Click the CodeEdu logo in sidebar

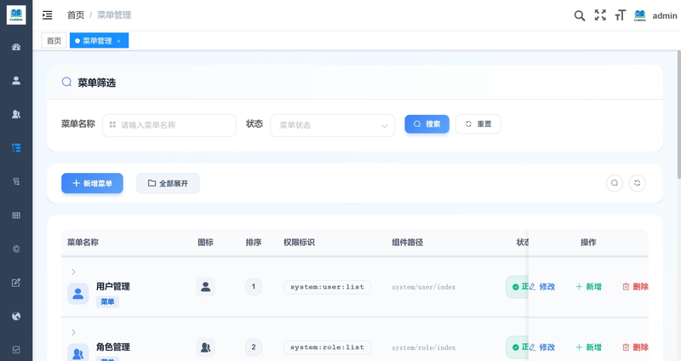16,15
